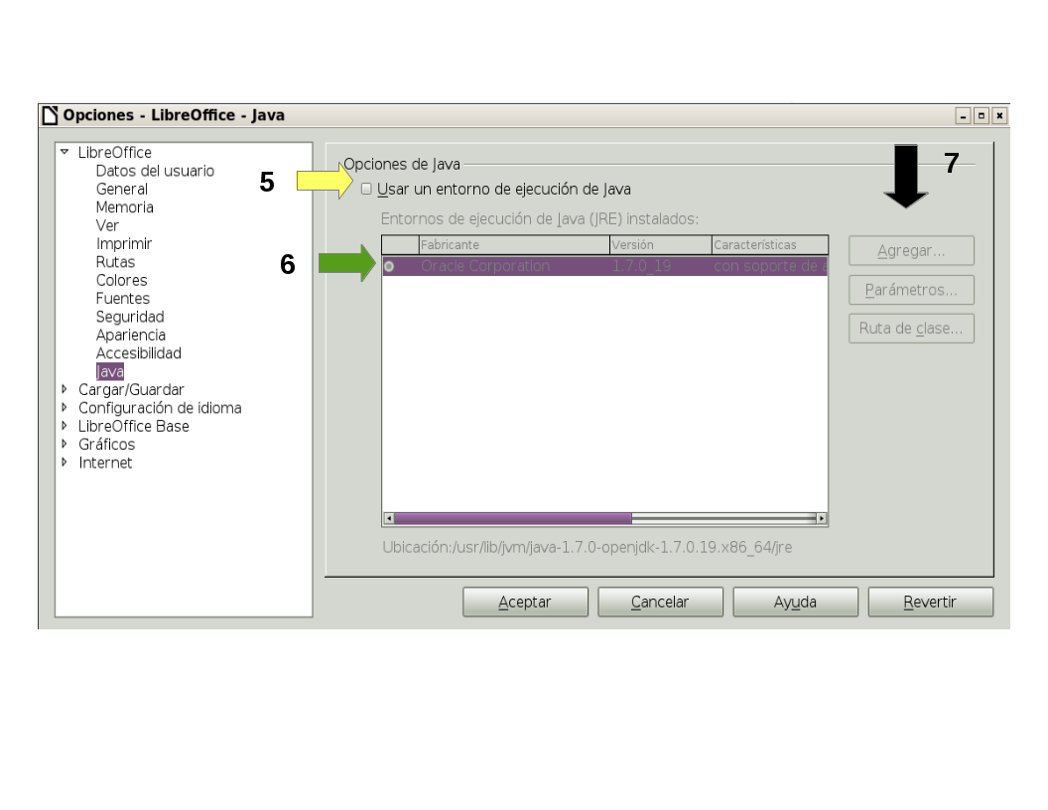Screen dimensions: 1048x810
Task: Expand the Internet tree node
Action: [x=65, y=462]
